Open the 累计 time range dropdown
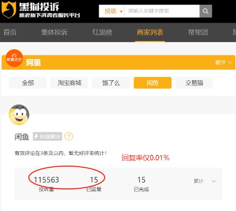 (204, 181)
